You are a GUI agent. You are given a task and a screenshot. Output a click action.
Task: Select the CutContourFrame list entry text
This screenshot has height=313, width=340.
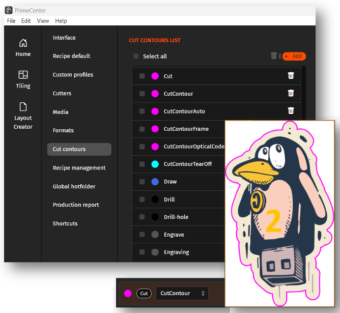(x=186, y=129)
